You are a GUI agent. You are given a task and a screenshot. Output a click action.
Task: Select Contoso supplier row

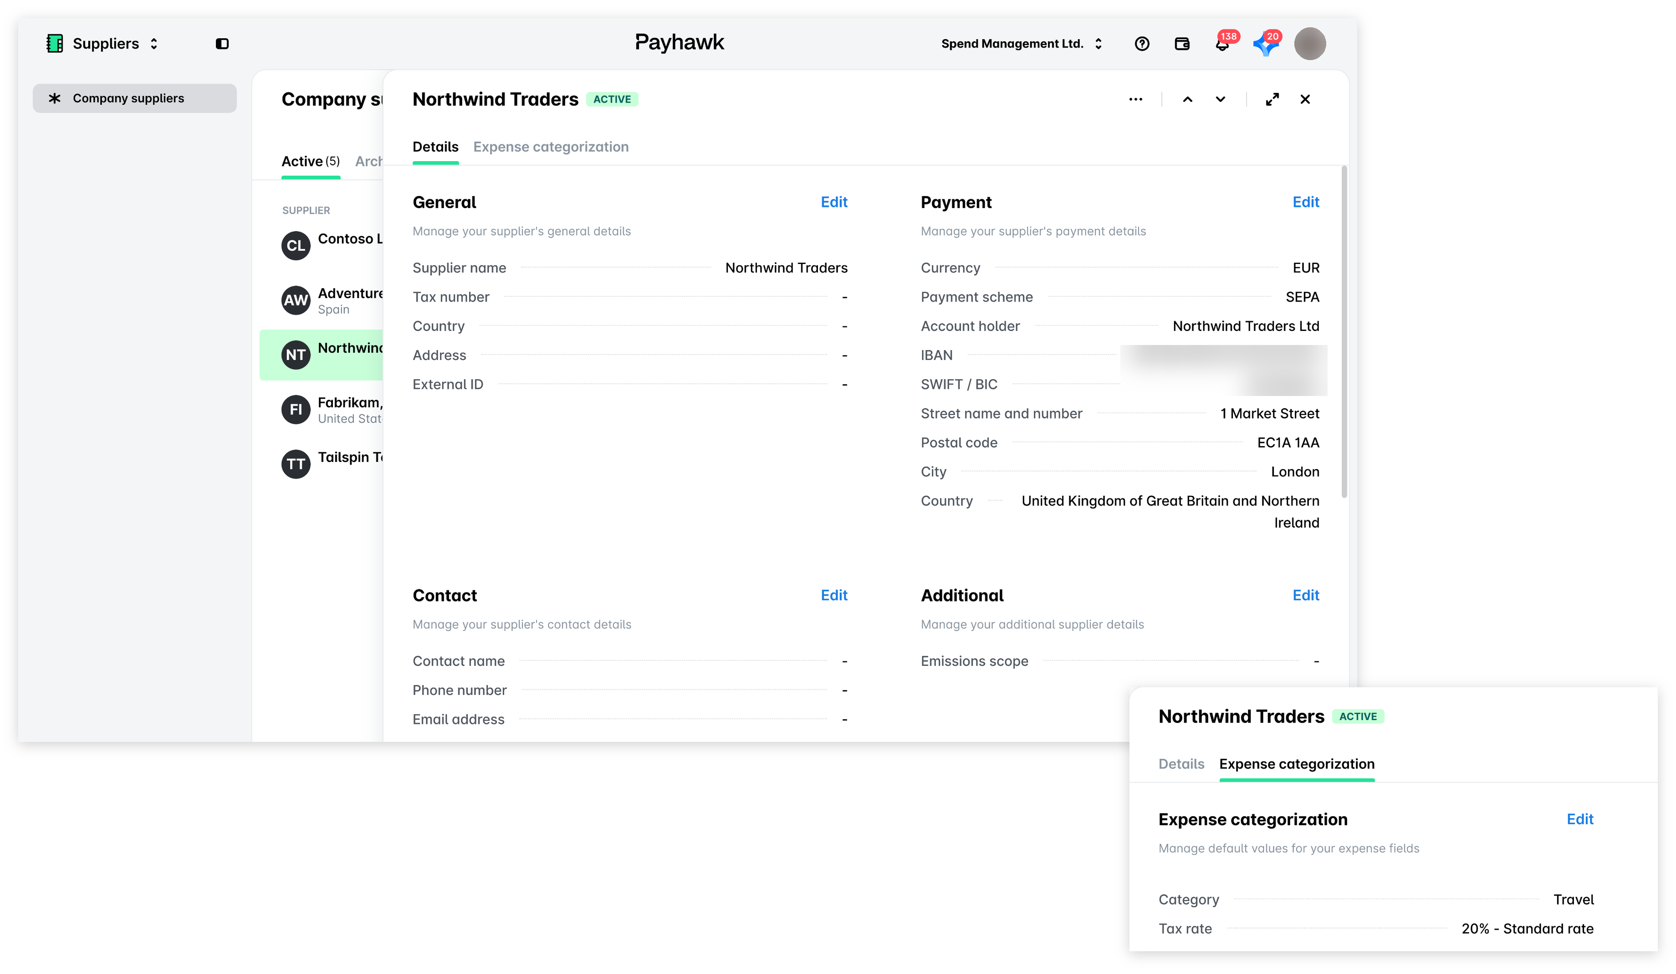322,245
